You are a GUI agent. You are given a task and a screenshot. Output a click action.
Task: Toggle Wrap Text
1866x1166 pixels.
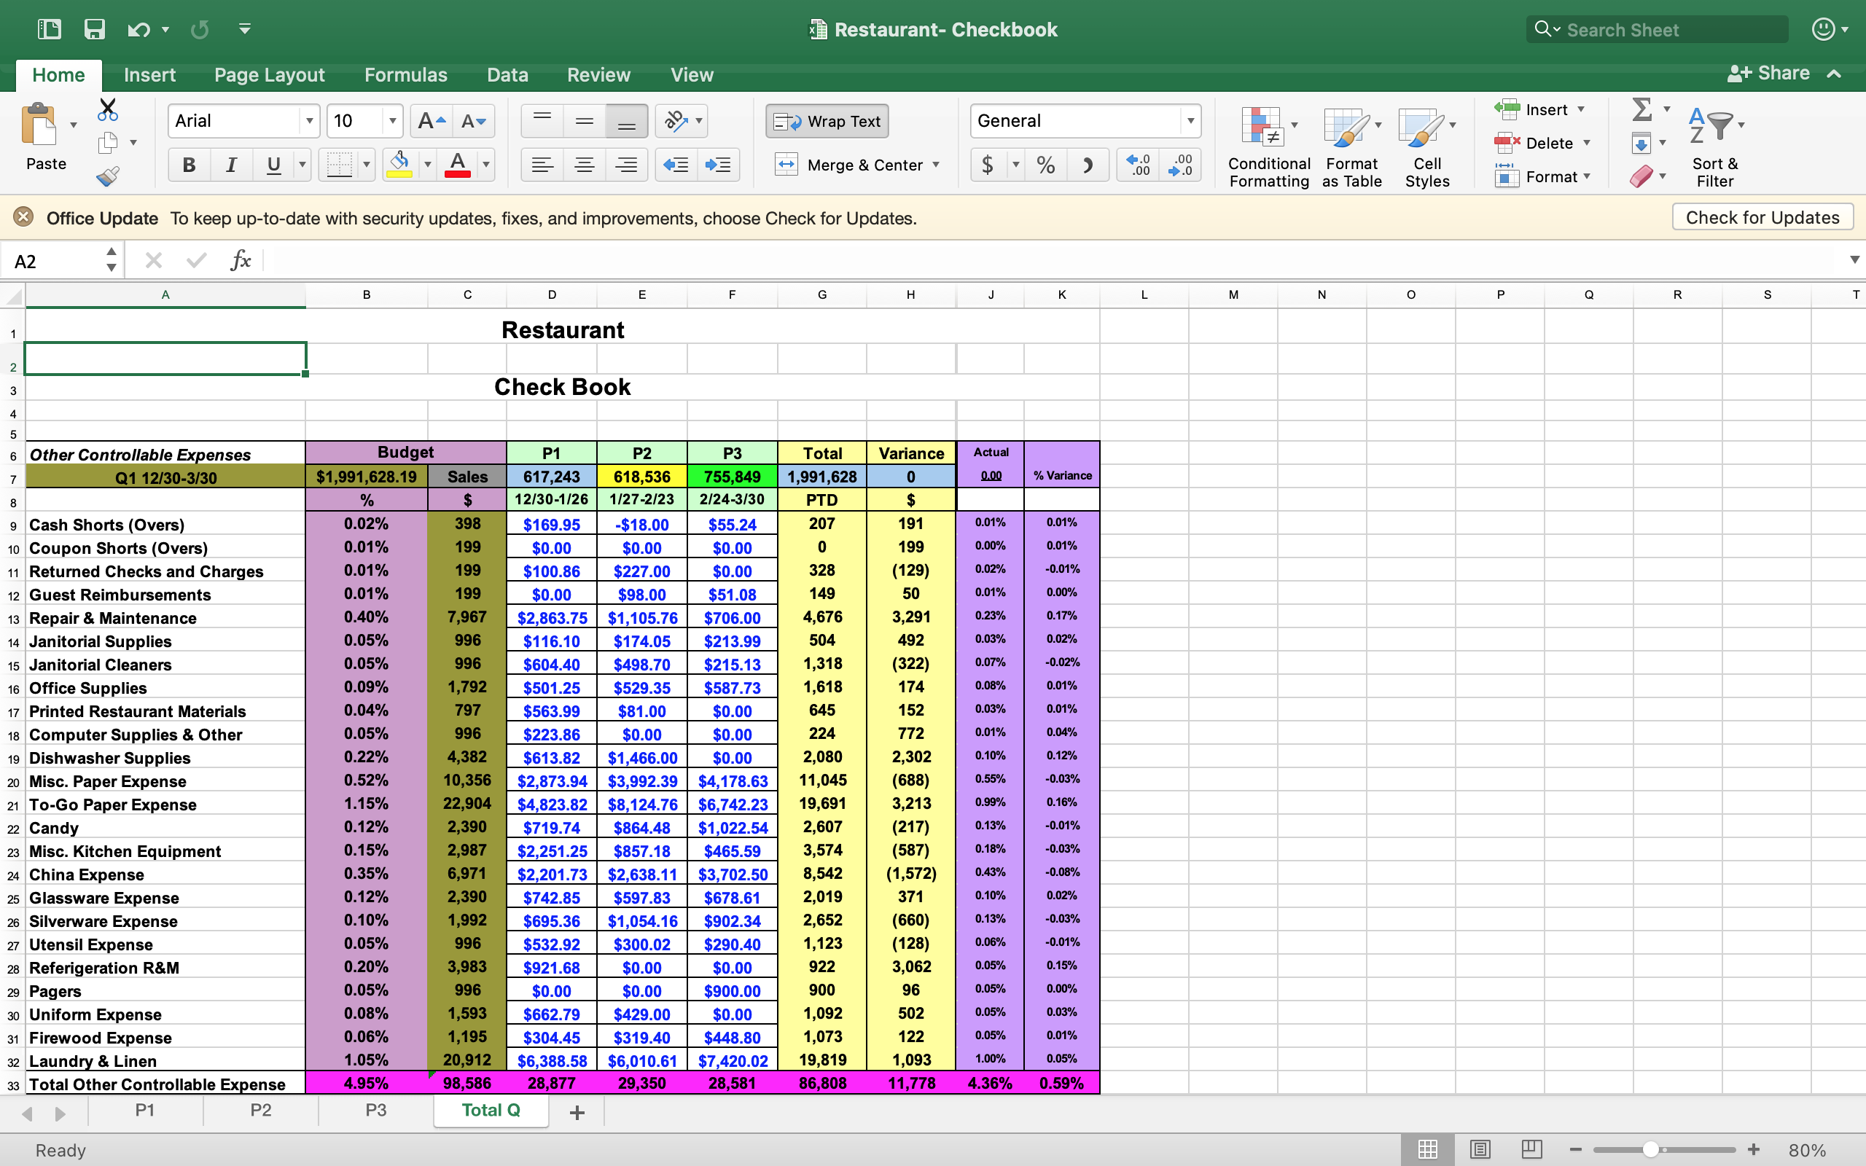(827, 121)
